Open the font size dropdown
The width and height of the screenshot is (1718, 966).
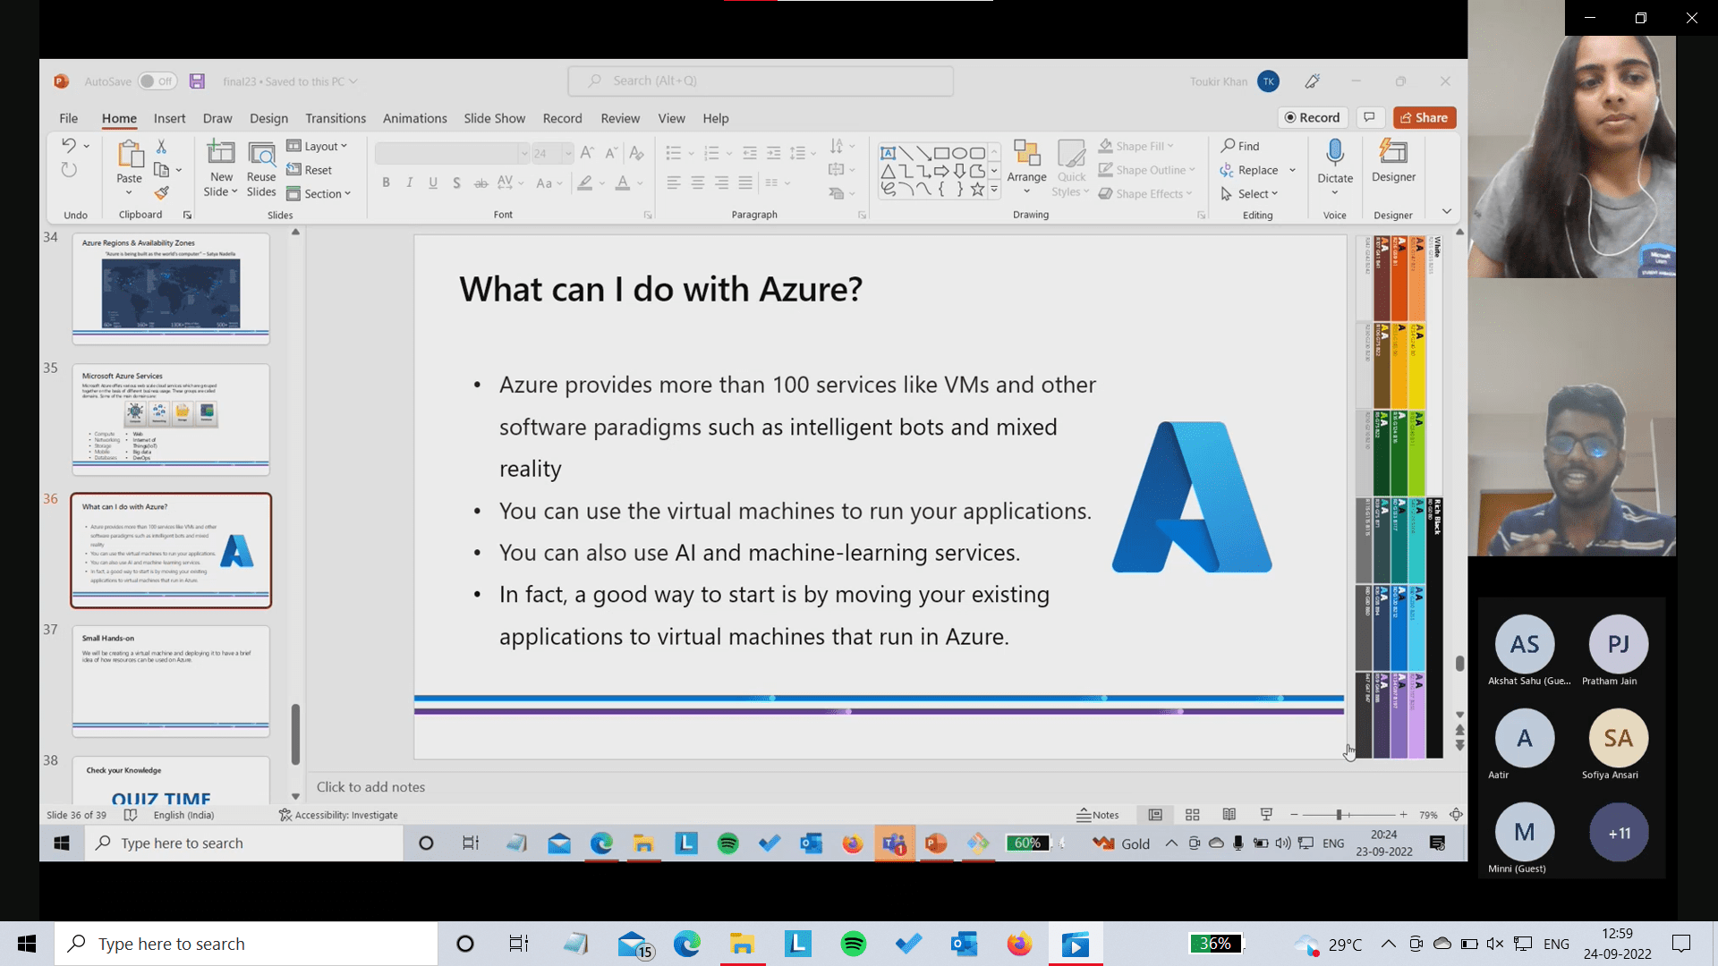coord(567,154)
